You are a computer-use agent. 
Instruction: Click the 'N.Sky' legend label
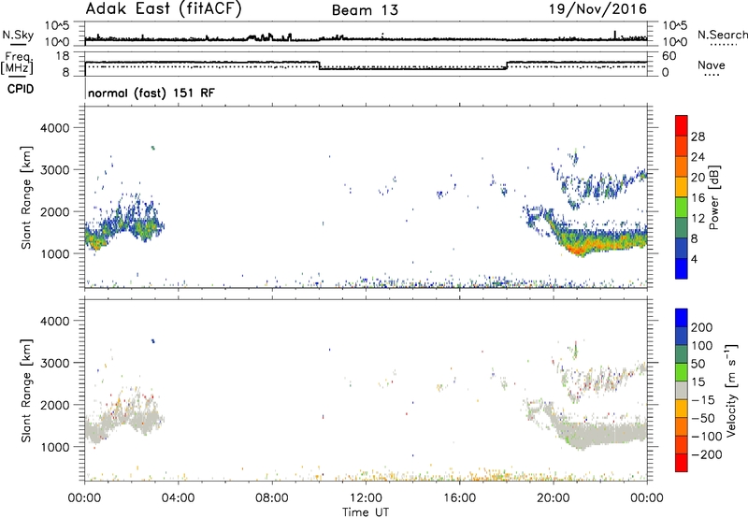(18, 35)
